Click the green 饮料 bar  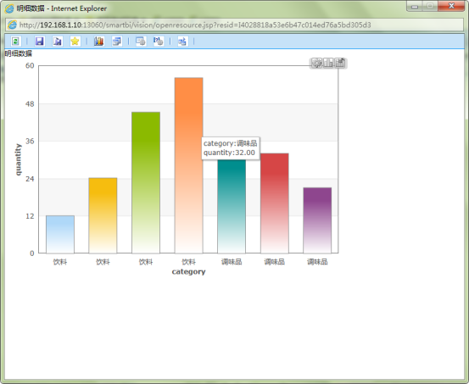[x=146, y=183]
